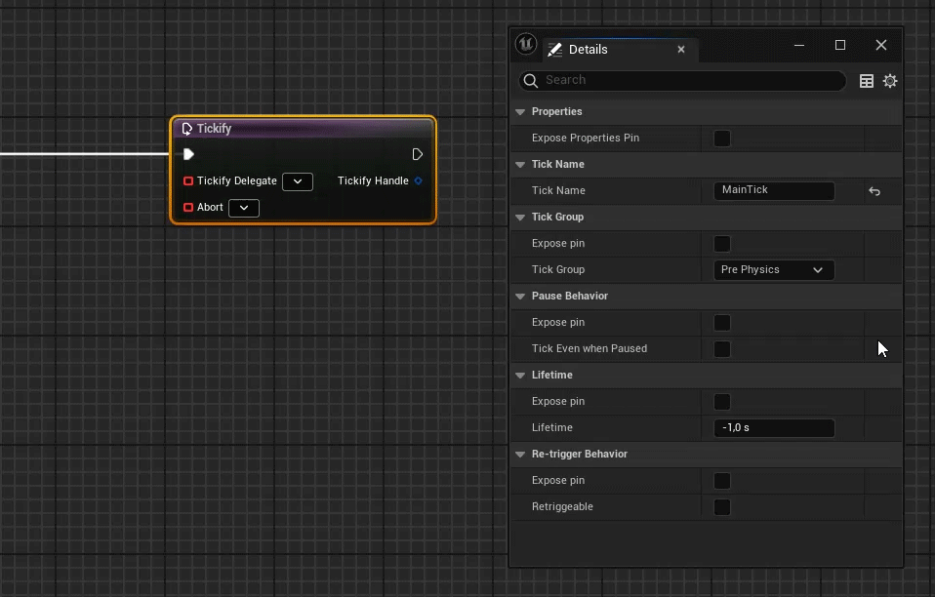
Task: Click the Unreal Engine logo icon
Action: pyautogui.click(x=526, y=45)
